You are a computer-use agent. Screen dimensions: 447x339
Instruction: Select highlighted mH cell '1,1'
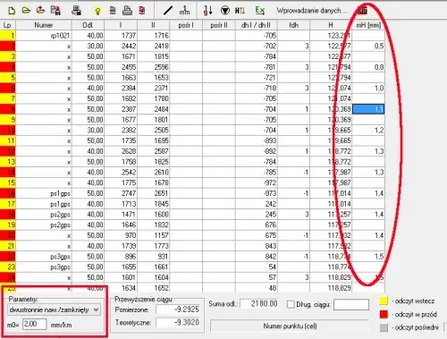pos(368,109)
